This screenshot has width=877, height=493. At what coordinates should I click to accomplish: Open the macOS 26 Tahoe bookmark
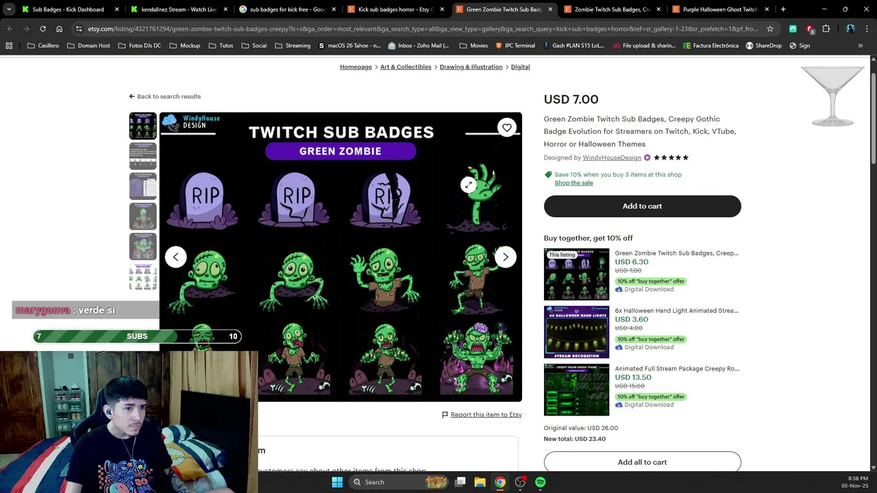click(x=349, y=45)
